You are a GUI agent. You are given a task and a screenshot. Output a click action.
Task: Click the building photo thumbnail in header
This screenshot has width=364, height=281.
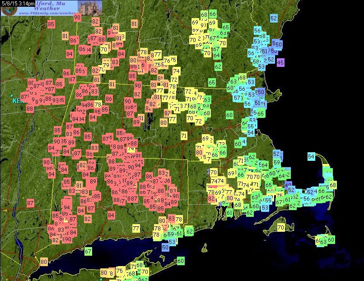(x=90, y=7)
